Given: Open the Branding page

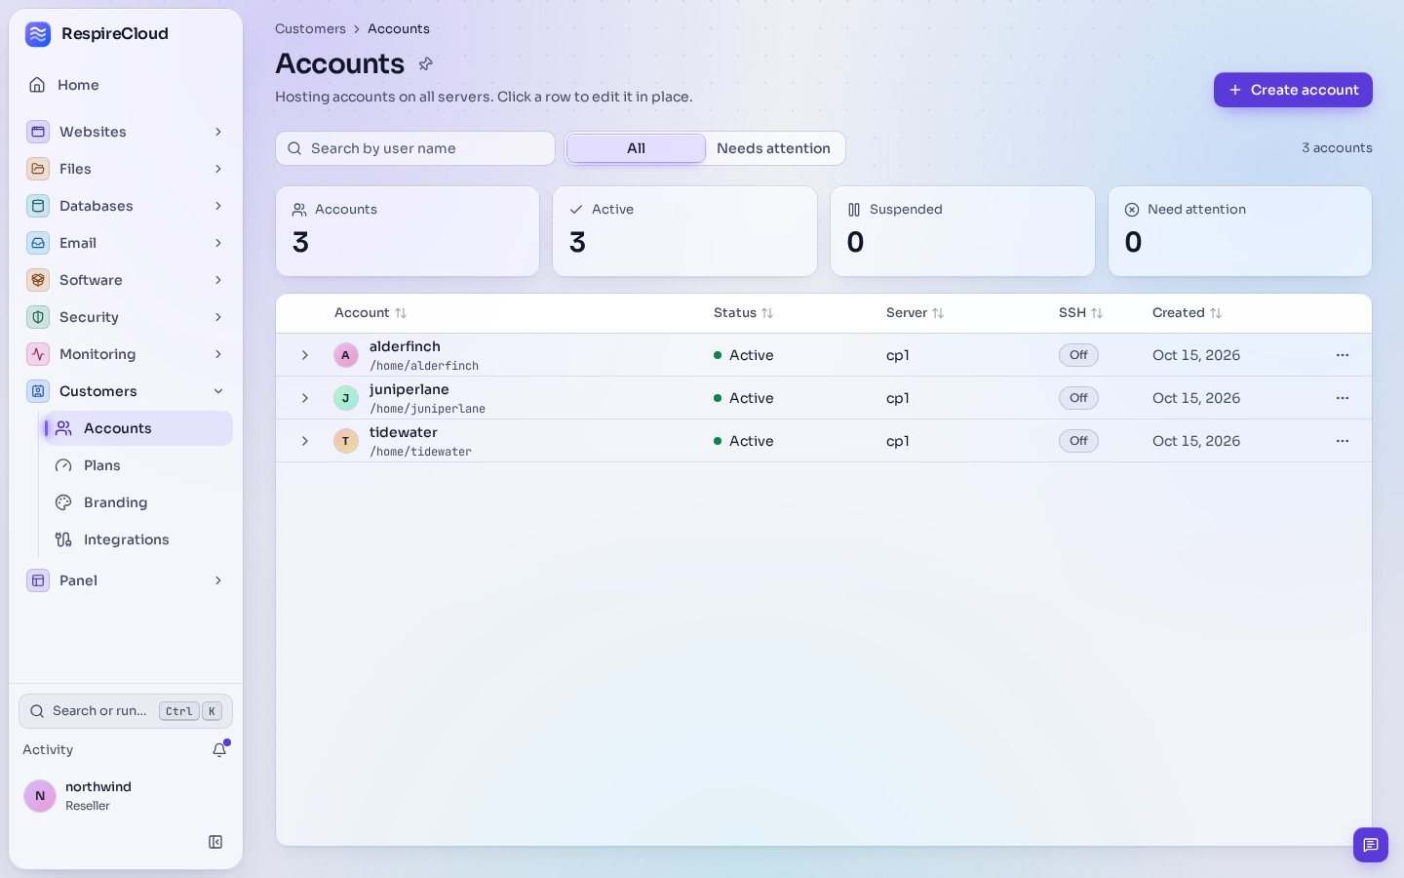Looking at the screenshot, I should coord(138,502).
